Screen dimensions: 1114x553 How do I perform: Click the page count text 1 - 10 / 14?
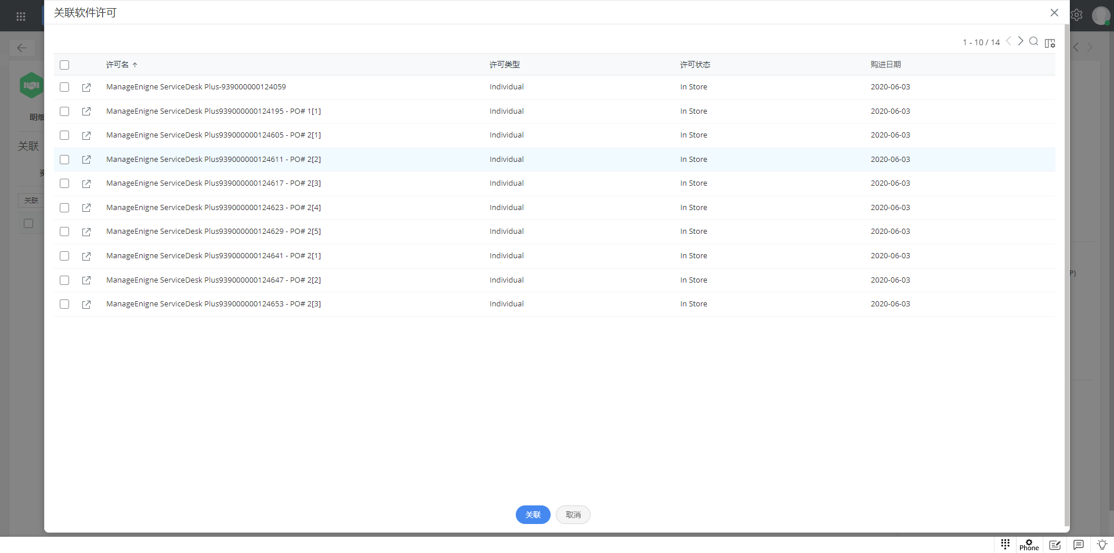point(981,42)
